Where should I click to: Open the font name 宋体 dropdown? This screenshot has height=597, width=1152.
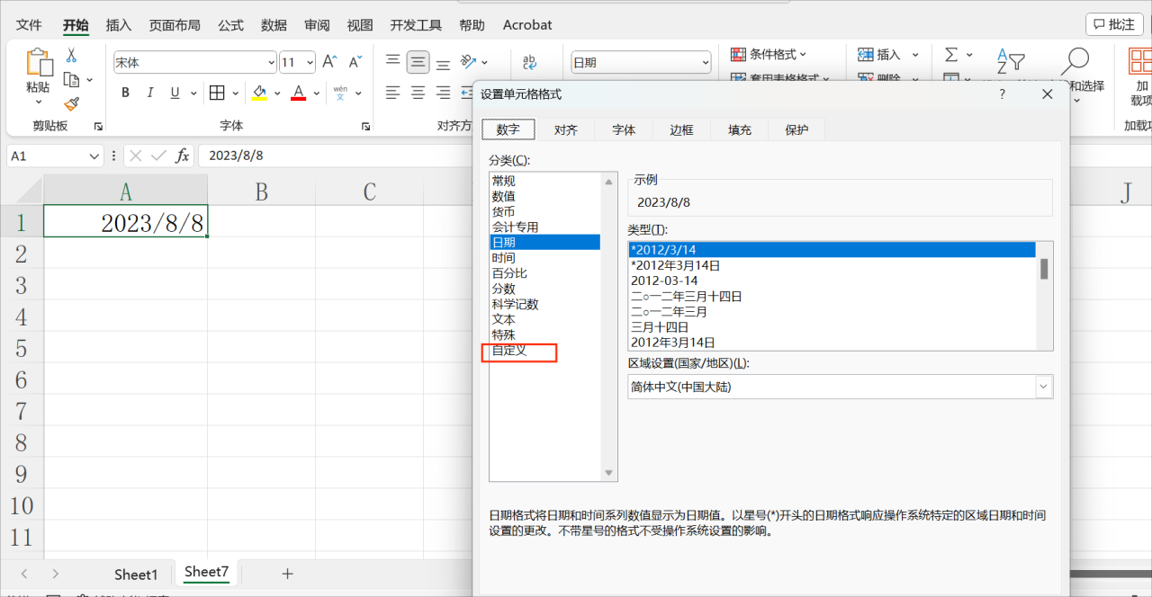tap(271, 63)
